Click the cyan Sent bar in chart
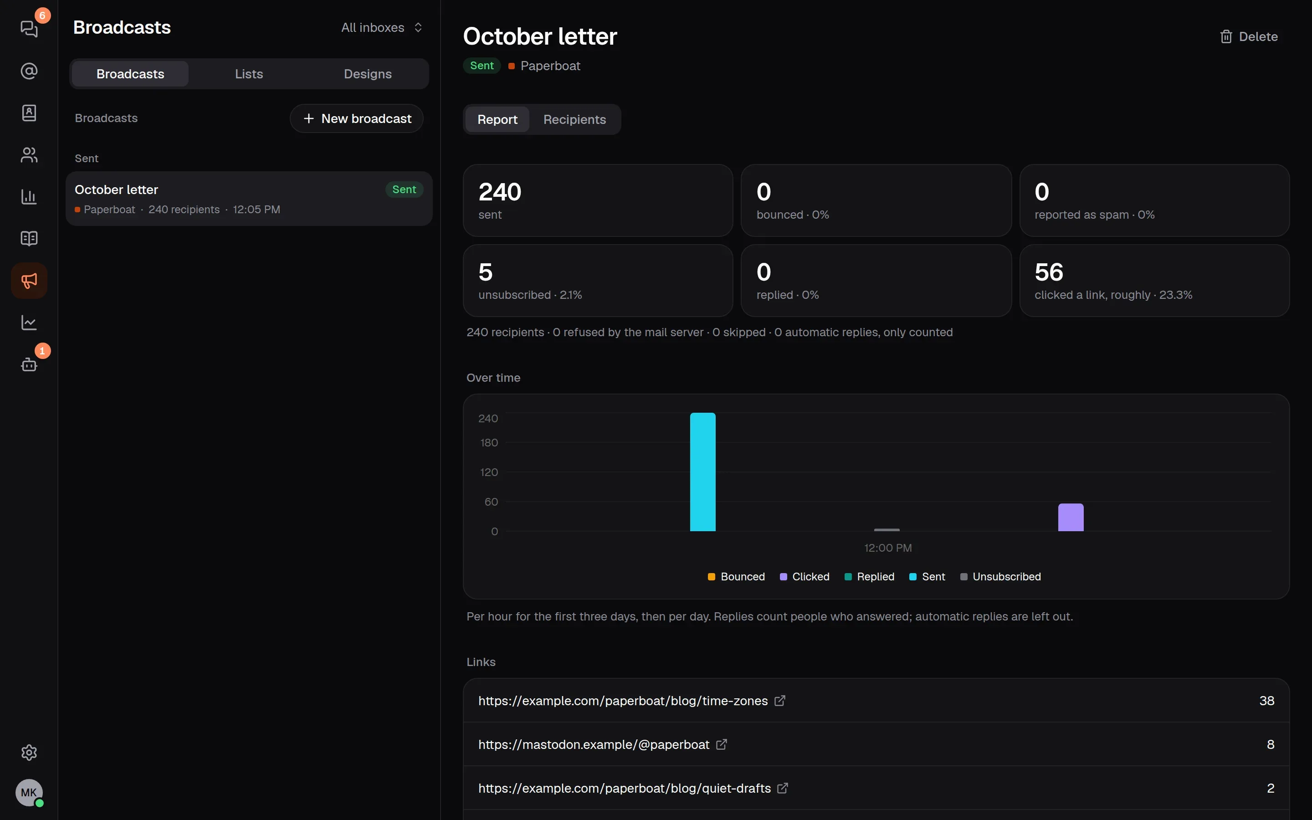This screenshot has height=820, width=1312. (x=702, y=472)
